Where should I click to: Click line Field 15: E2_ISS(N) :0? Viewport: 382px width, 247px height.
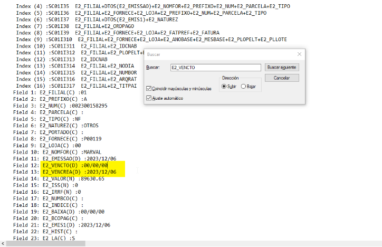click(45, 185)
